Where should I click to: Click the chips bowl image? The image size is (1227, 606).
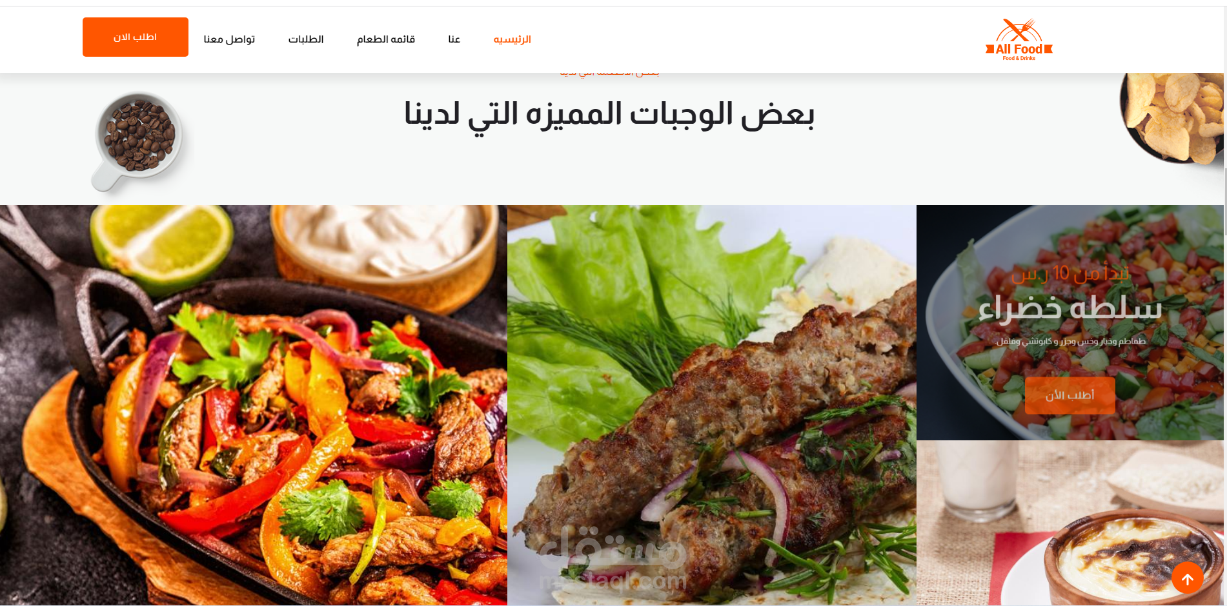point(1171,117)
